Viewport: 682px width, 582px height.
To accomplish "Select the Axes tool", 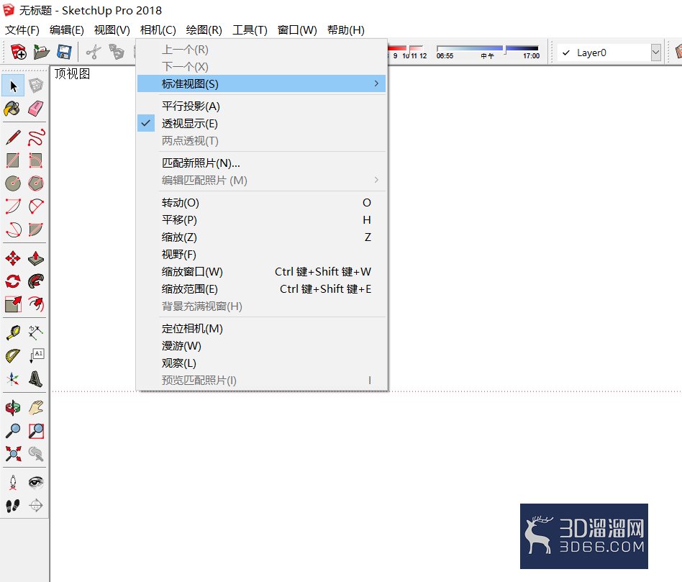I will click(x=13, y=379).
